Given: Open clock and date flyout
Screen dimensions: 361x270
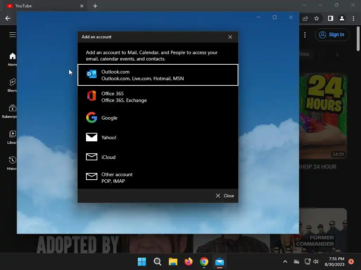Looking at the screenshot, I should coord(335,262).
